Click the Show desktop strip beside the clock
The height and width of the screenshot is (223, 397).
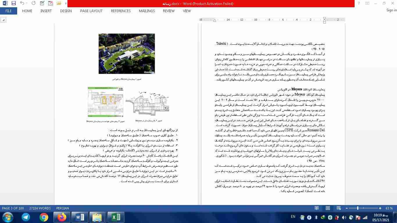click(x=395, y=217)
